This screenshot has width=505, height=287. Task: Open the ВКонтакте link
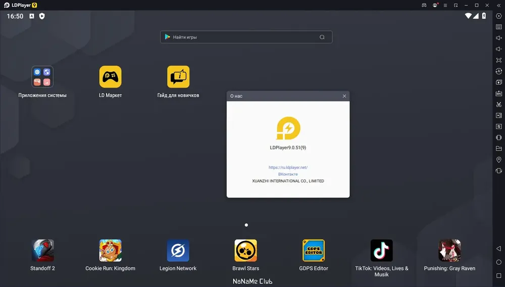(288, 174)
